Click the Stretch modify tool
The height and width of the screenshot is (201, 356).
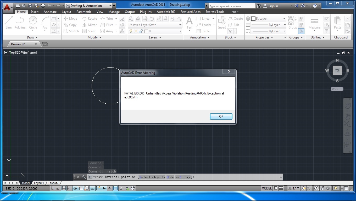point(71,31)
